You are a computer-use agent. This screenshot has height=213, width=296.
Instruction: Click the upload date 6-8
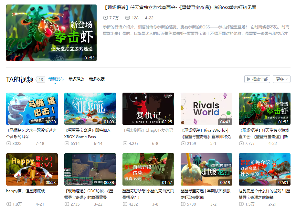(x=155, y=143)
